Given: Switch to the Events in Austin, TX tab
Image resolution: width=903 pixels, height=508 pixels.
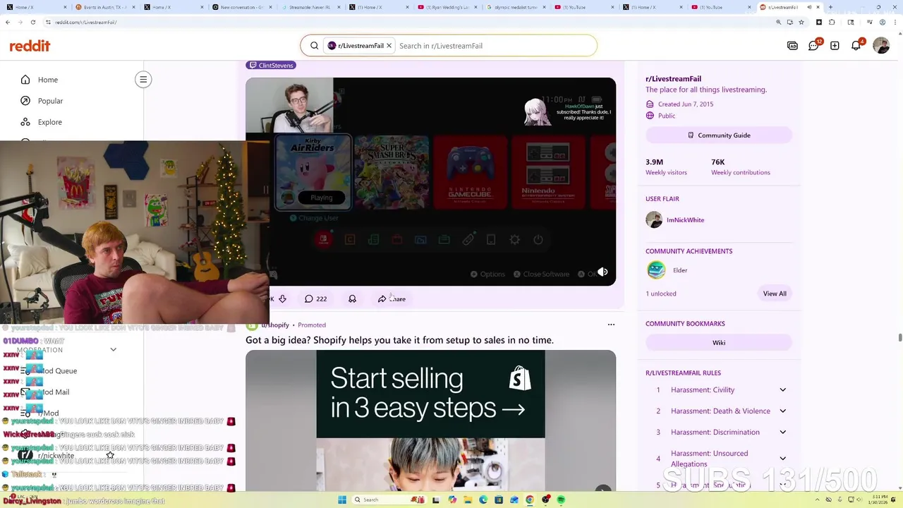Looking at the screenshot, I should [106, 7].
